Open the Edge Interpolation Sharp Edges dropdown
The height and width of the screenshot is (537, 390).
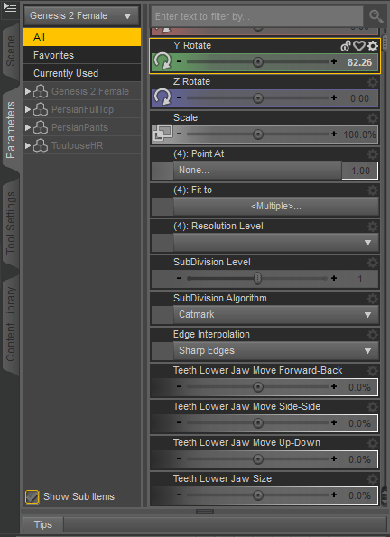pos(276,351)
